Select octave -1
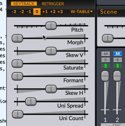 29,12
